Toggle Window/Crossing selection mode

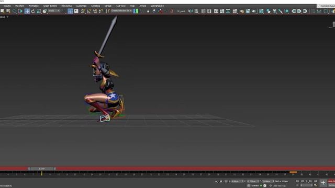click(x=20, y=11)
